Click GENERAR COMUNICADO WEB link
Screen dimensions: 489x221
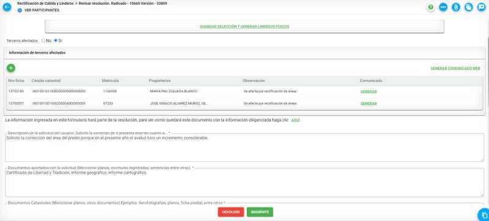455,68
